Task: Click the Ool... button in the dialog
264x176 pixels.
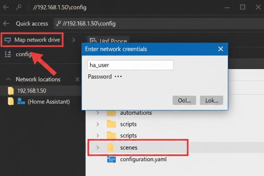Action: coord(184,100)
